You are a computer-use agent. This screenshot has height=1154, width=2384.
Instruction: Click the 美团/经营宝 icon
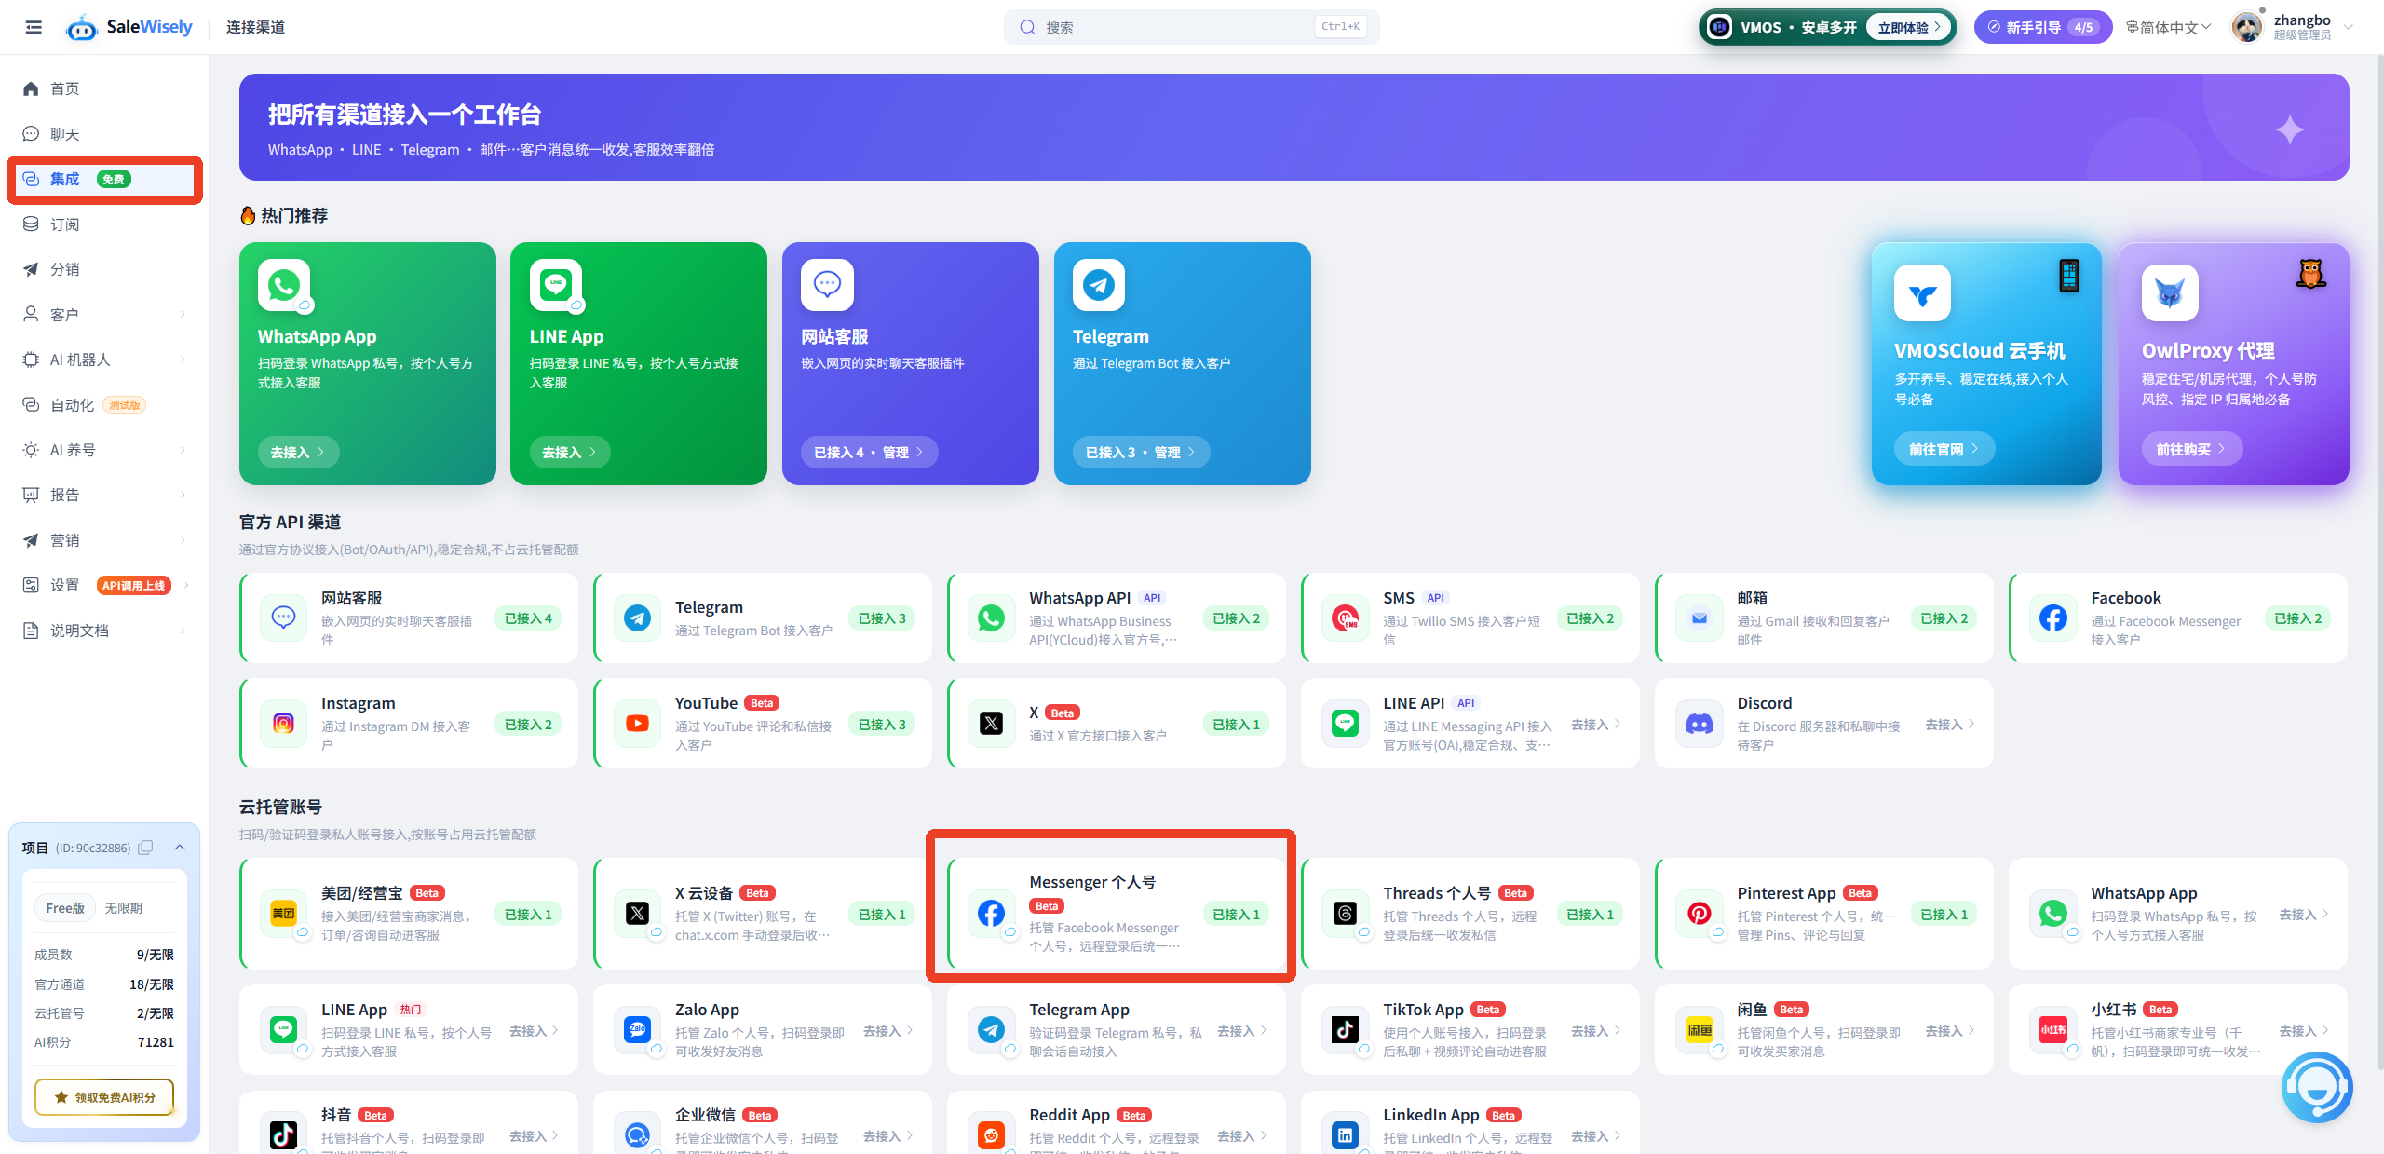pyautogui.click(x=283, y=914)
